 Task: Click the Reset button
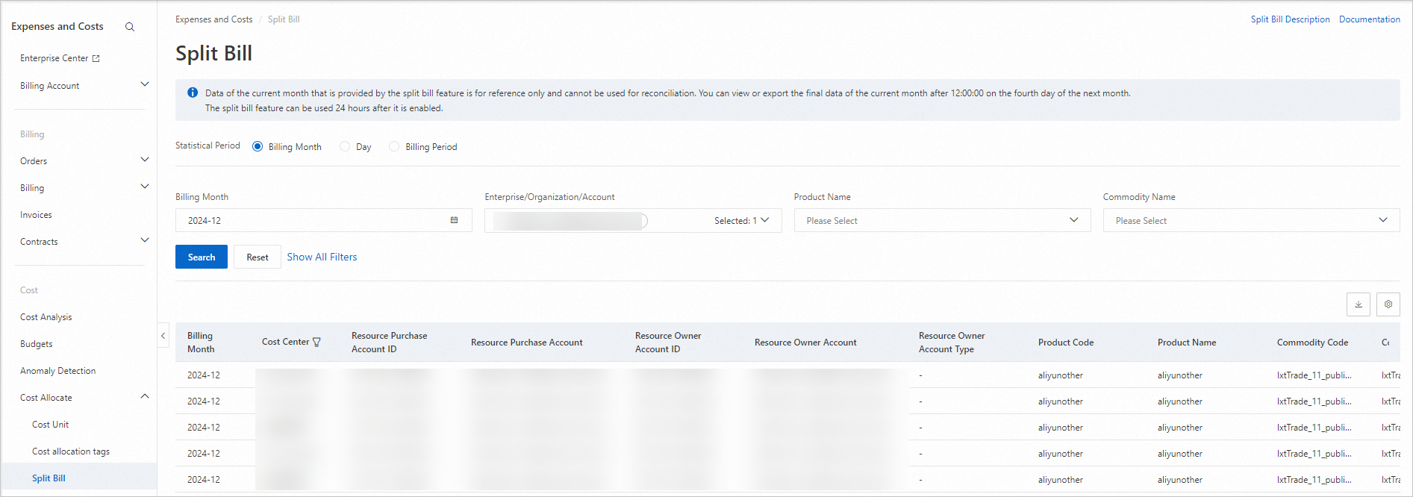pyautogui.click(x=258, y=257)
